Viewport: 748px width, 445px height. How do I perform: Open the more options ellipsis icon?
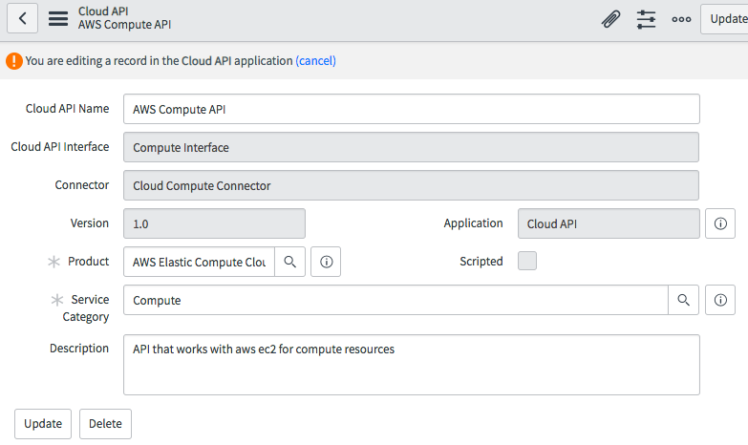tap(681, 19)
